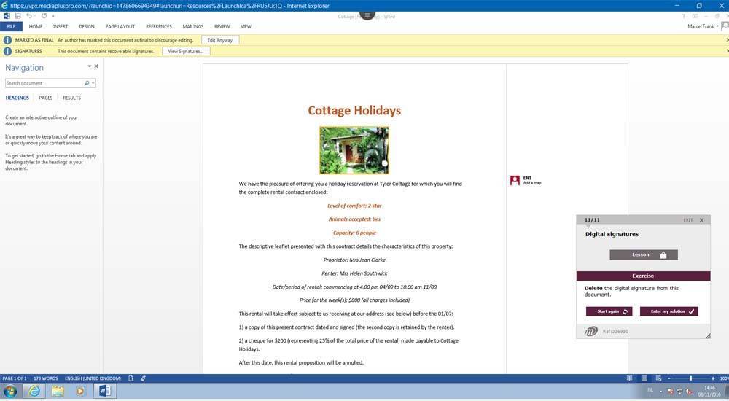Expand the search options dropdown arrow

(x=93, y=83)
